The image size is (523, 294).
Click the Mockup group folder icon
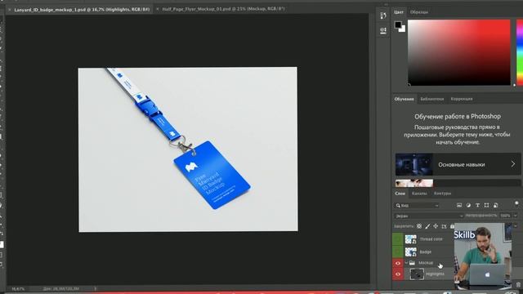tap(412, 263)
